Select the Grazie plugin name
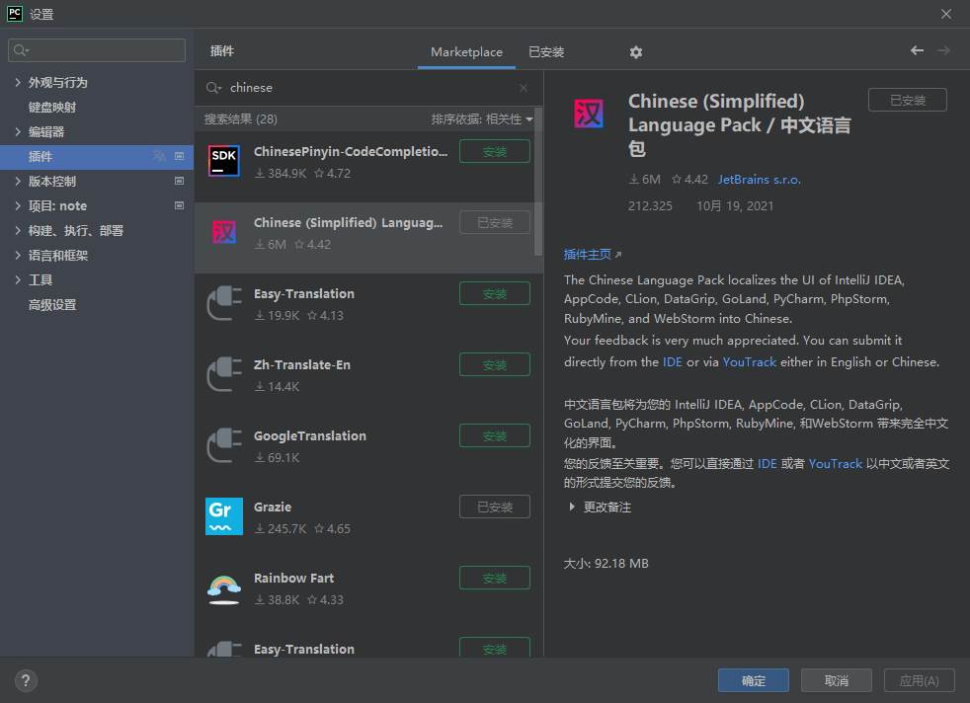970x703 pixels. (x=273, y=507)
